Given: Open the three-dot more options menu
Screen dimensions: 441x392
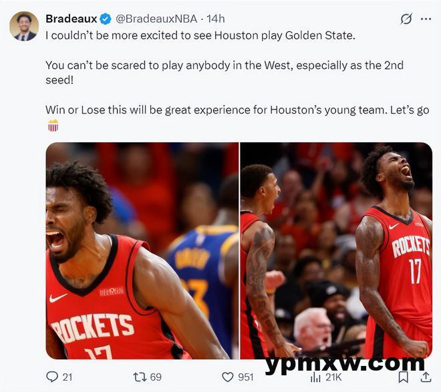Looking at the screenshot, I should (x=426, y=19).
